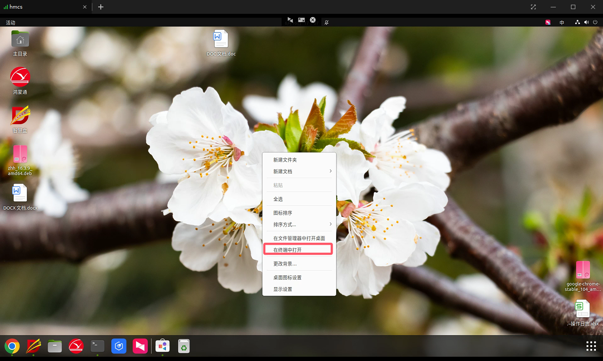Expand the 排序方式 submenu

(299, 224)
